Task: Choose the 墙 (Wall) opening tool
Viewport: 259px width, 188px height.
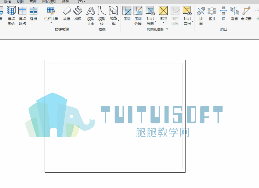Action: 223,13
